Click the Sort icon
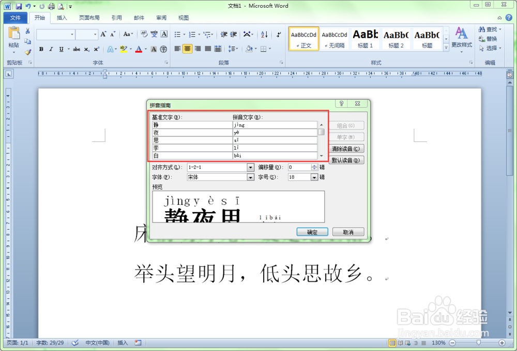517x351 pixels. (264, 34)
